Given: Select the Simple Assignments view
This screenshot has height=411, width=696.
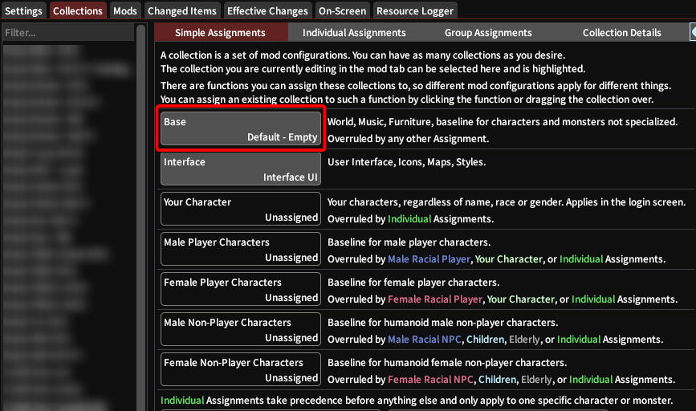Looking at the screenshot, I should [x=220, y=33].
